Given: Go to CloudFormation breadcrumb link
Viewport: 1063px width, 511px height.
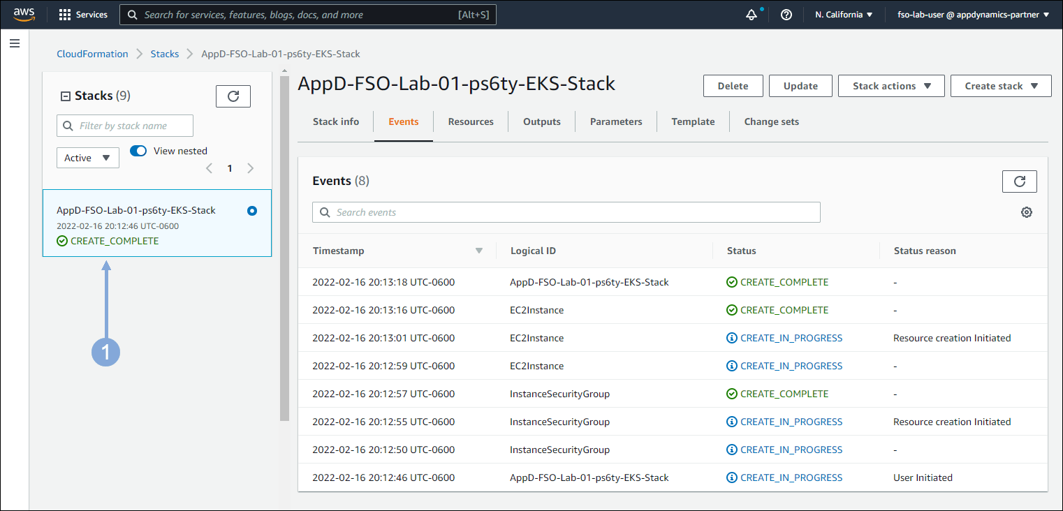Looking at the screenshot, I should click(x=92, y=54).
